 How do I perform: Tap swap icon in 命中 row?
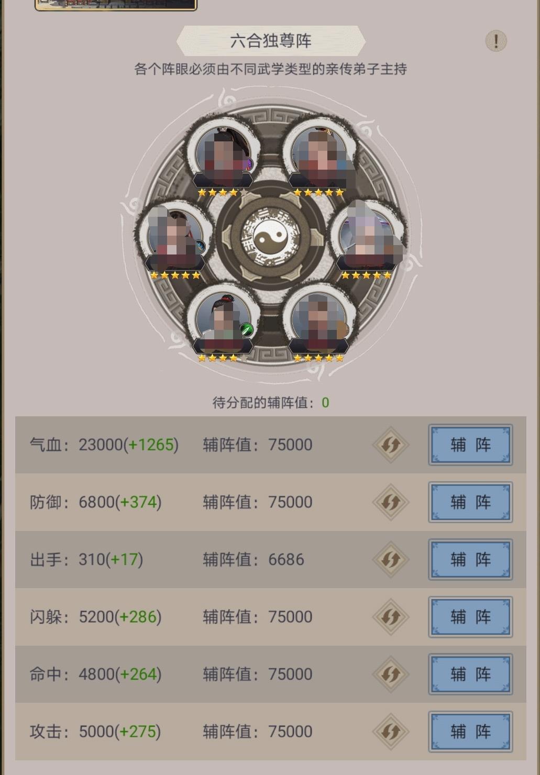(391, 674)
